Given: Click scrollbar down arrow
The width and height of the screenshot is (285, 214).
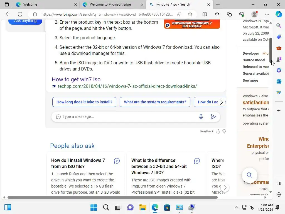Looking at the screenshot, I should pos(271,192).
